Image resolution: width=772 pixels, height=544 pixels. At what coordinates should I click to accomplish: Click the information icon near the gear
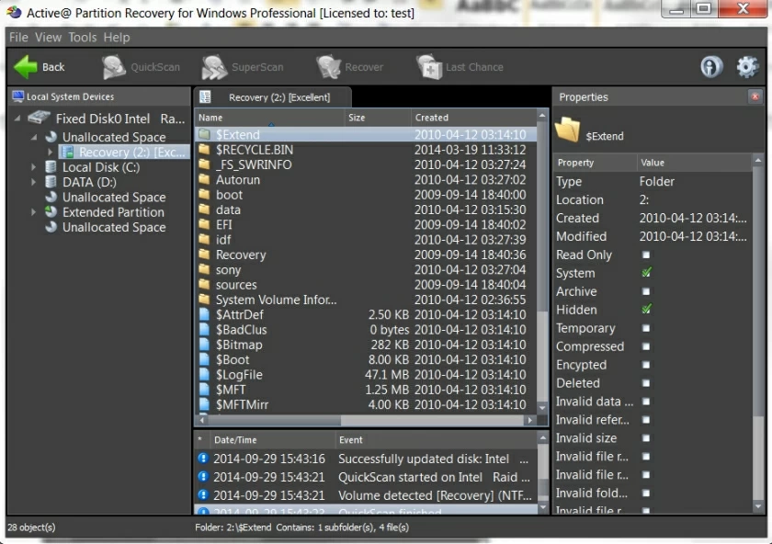pyautogui.click(x=711, y=66)
